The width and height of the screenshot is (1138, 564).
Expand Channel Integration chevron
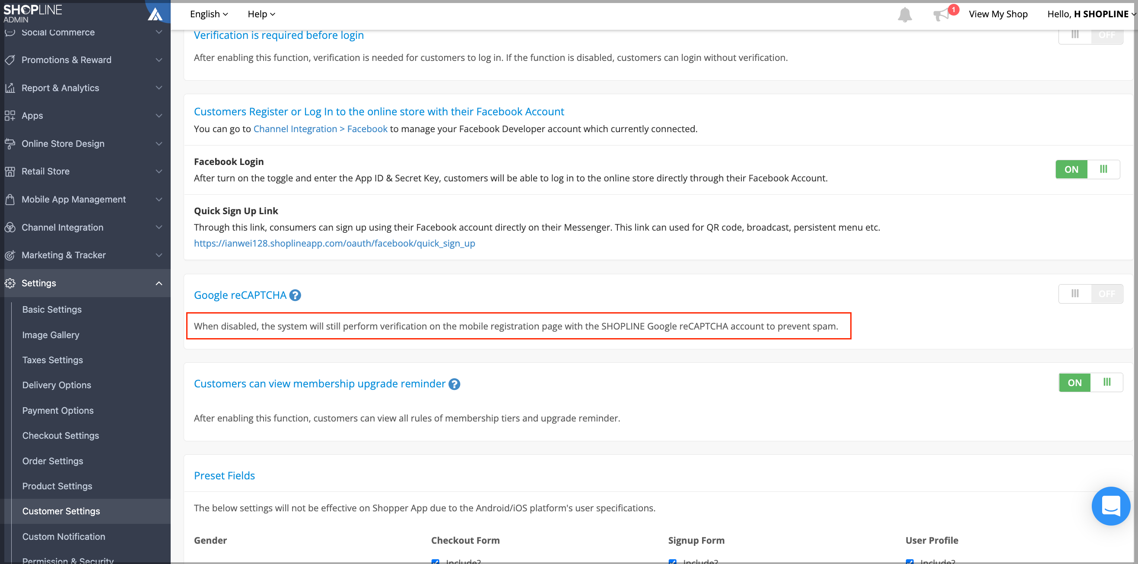point(159,228)
